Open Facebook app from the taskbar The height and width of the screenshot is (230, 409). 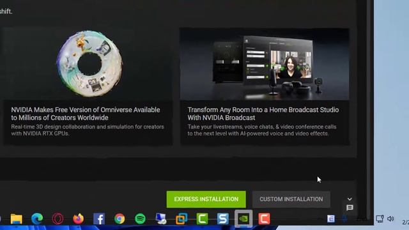[x=99, y=218]
